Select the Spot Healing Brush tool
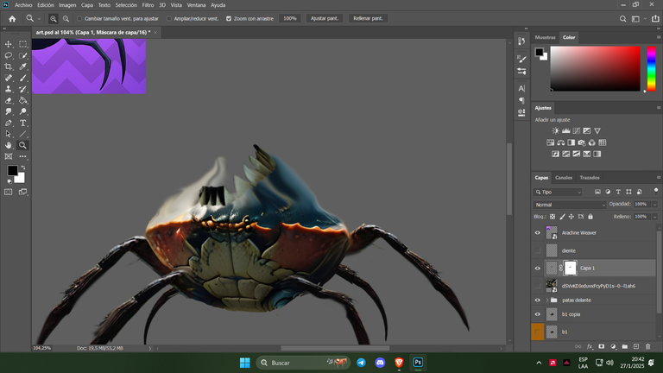This screenshot has height=373, width=663. coord(9,78)
